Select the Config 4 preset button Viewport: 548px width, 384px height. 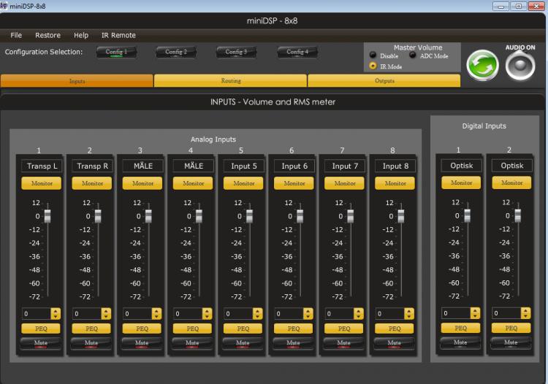pos(297,53)
